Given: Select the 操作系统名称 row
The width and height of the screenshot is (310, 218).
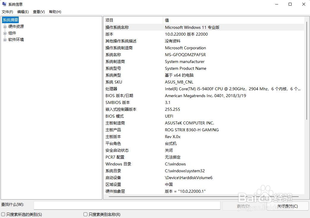Looking at the screenshot, I should point(204,27).
